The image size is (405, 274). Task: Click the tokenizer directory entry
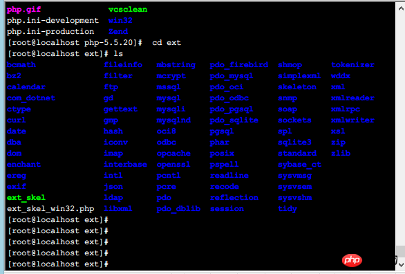352,65
